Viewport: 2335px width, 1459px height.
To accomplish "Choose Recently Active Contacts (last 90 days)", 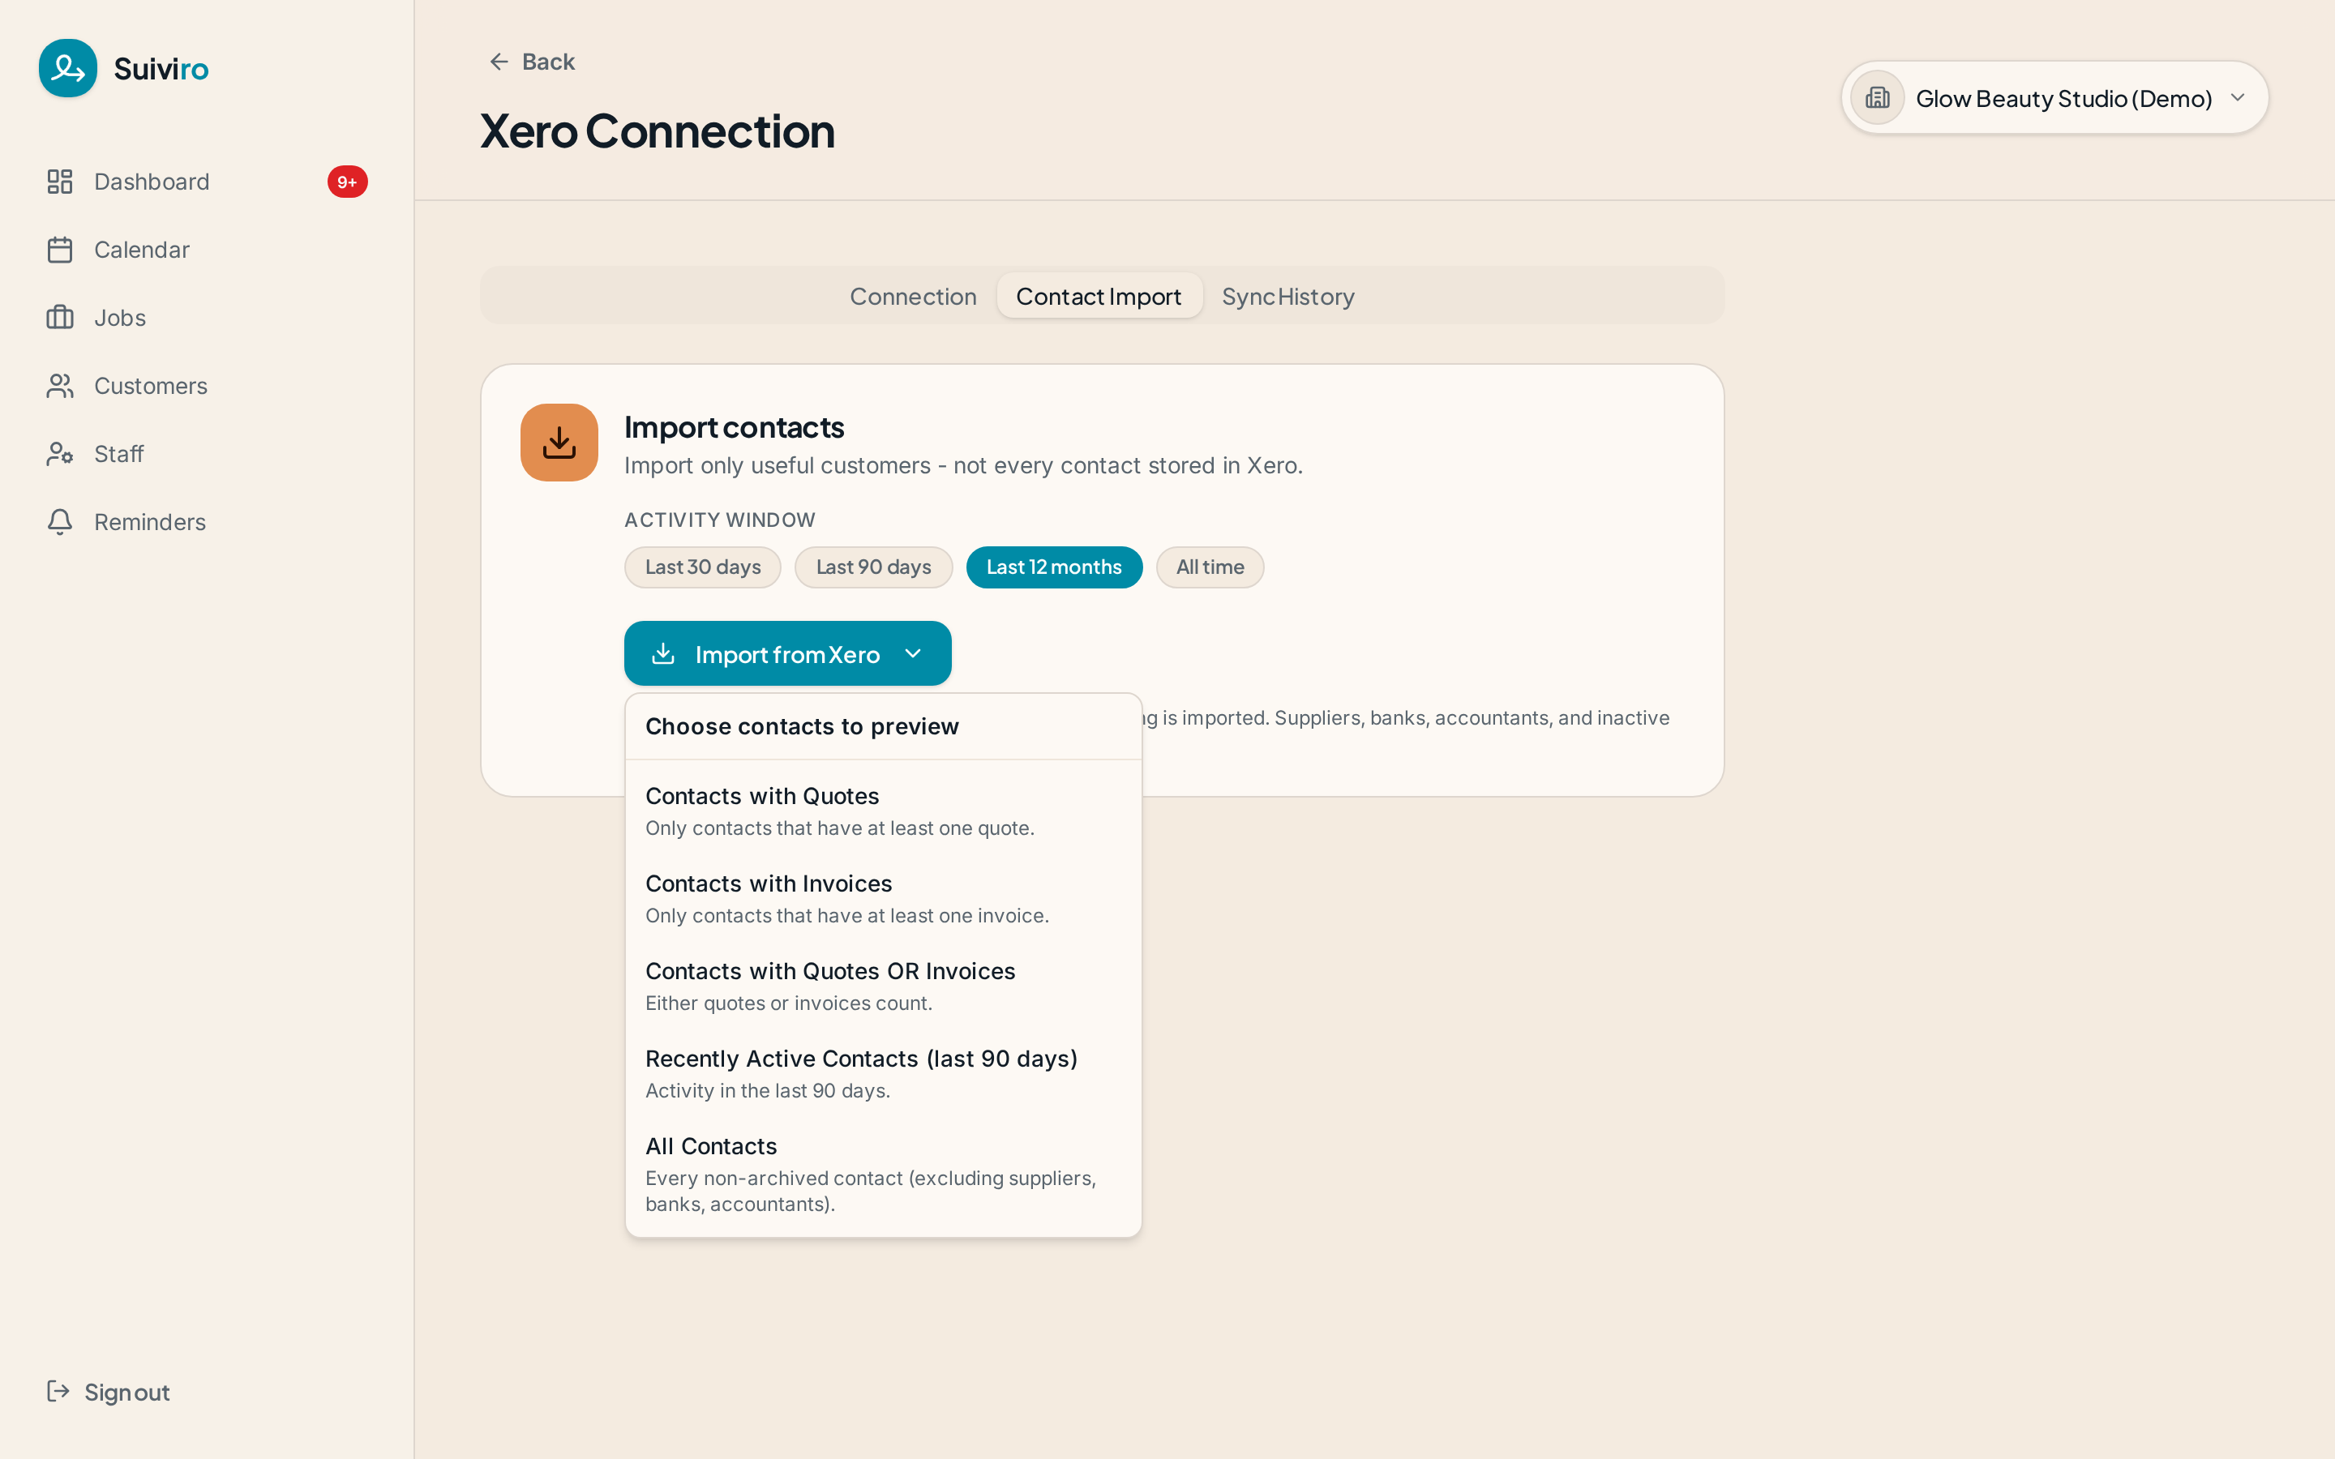I will [x=884, y=1074].
